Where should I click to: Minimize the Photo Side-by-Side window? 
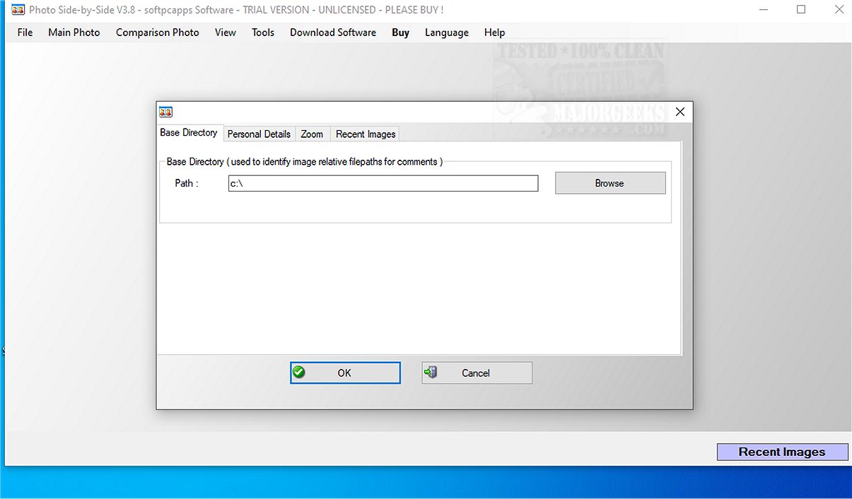765,10
